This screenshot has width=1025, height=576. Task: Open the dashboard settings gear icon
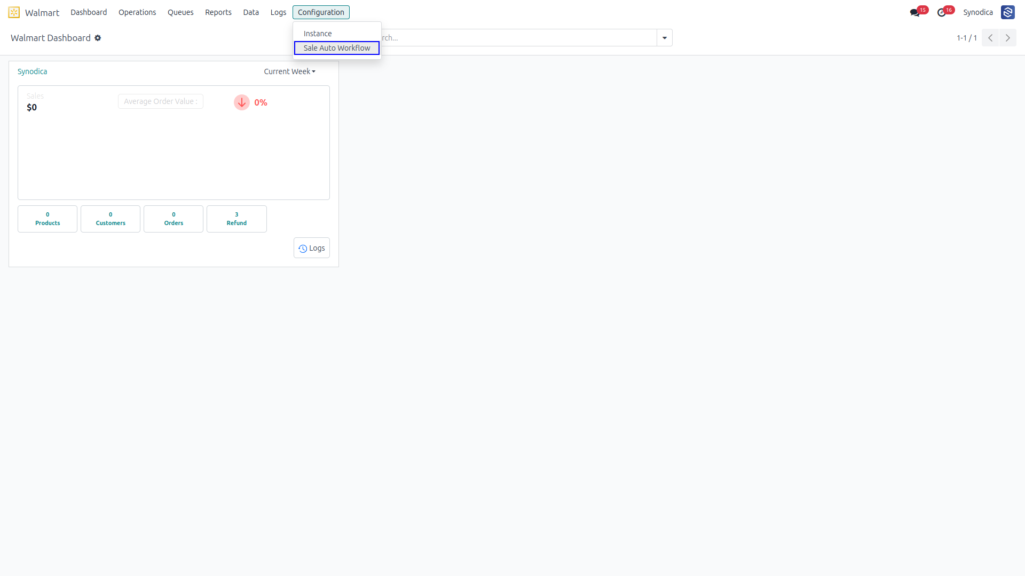tap(98, 38)
